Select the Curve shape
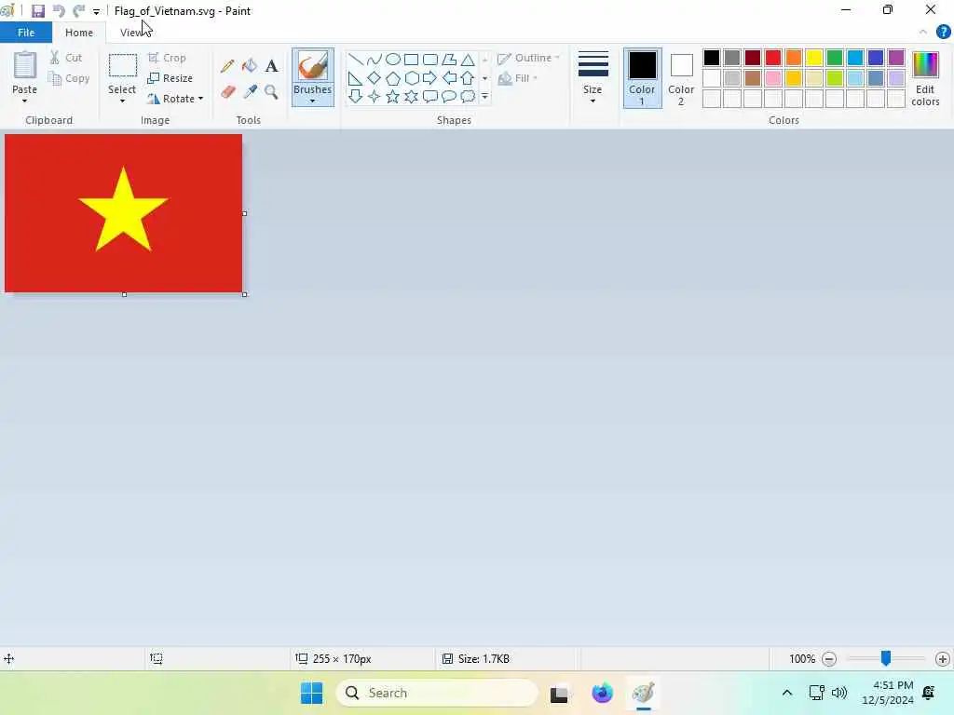 click(x=375, y=60)
